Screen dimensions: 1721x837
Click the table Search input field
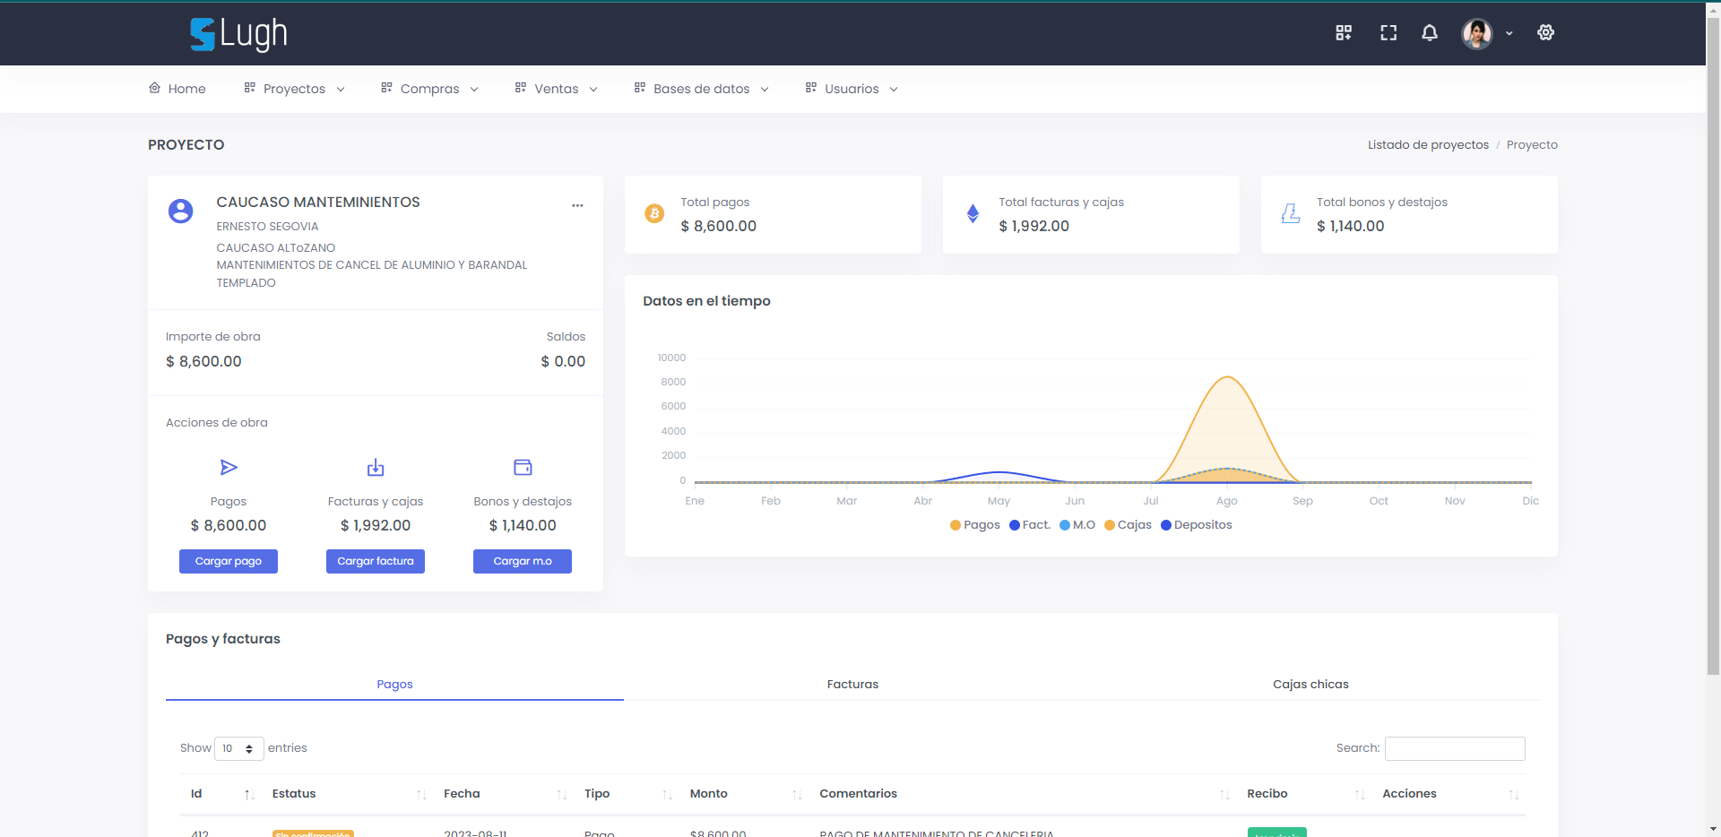pos(1454,748)
